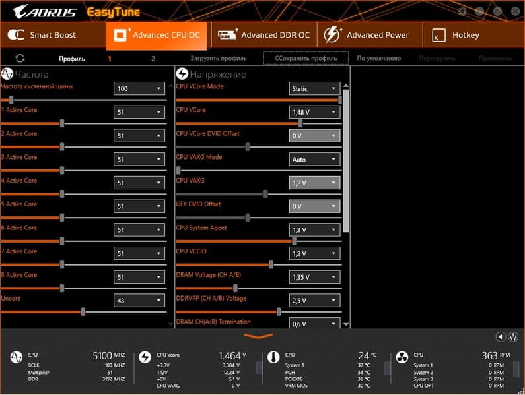Screen dimensions: 525x395
Task: Open the DRAM CH(A/B) Termination dropdown
Action: coord(314,323)
